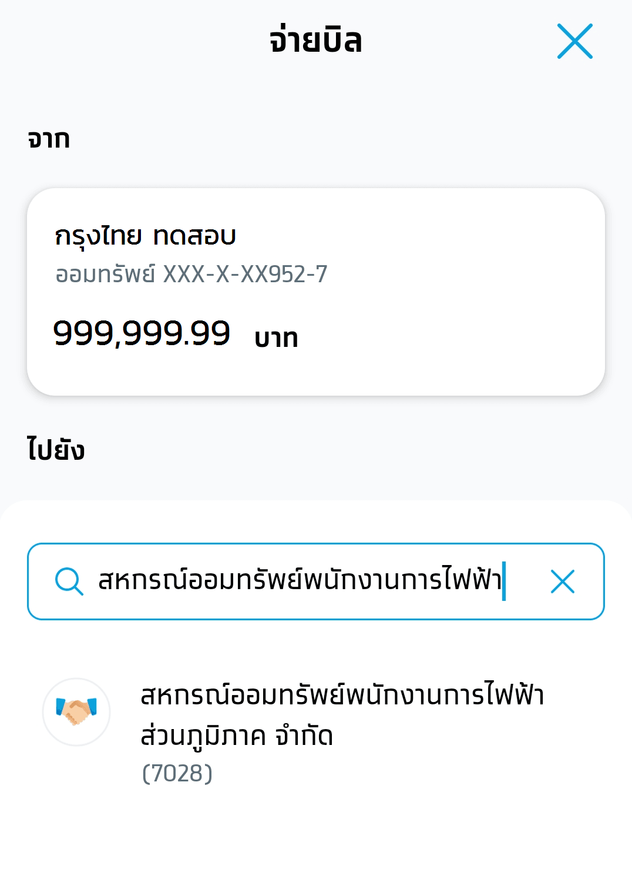The height and width of the screenshot is (879, 632).
Task: Click into the biller search field
Action: coord(300,581)
